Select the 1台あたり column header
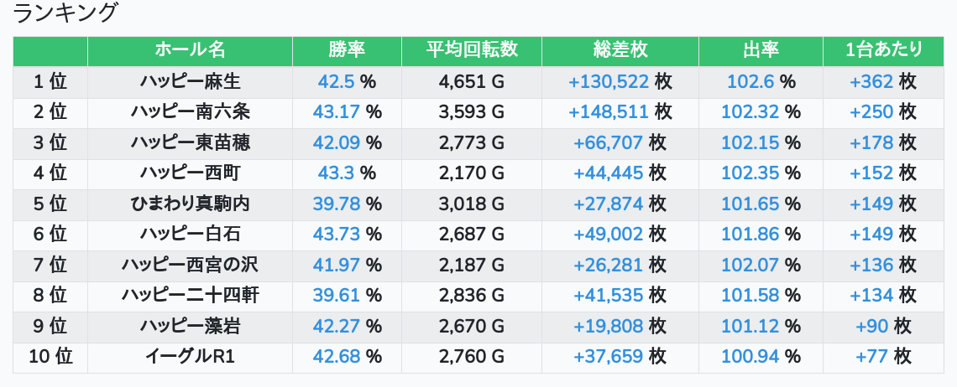 [x=884, y=50]
